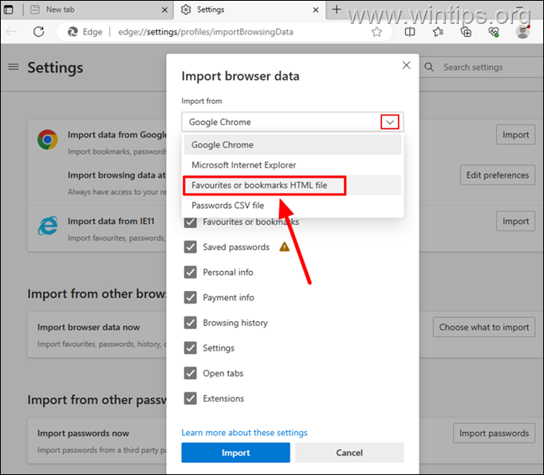Click Import browser data now text

coord(89,327)
